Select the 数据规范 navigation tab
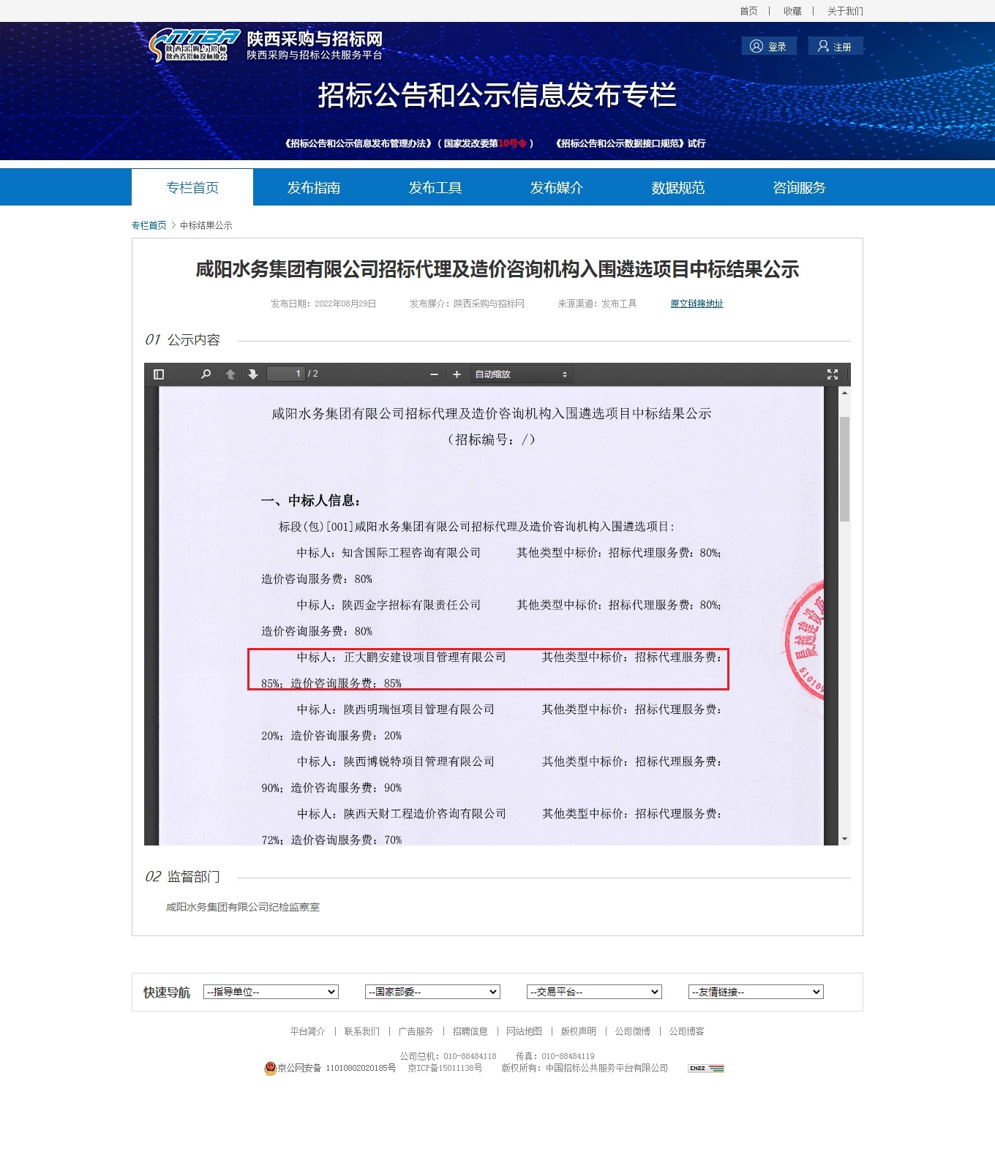This screenshot has height=1149, width=995. pyautogui.click(x=678, y=188)
